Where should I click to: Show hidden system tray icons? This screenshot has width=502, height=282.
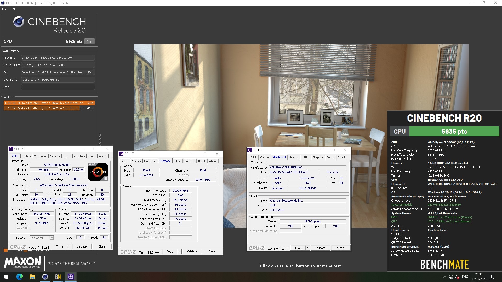click(444, 277)
